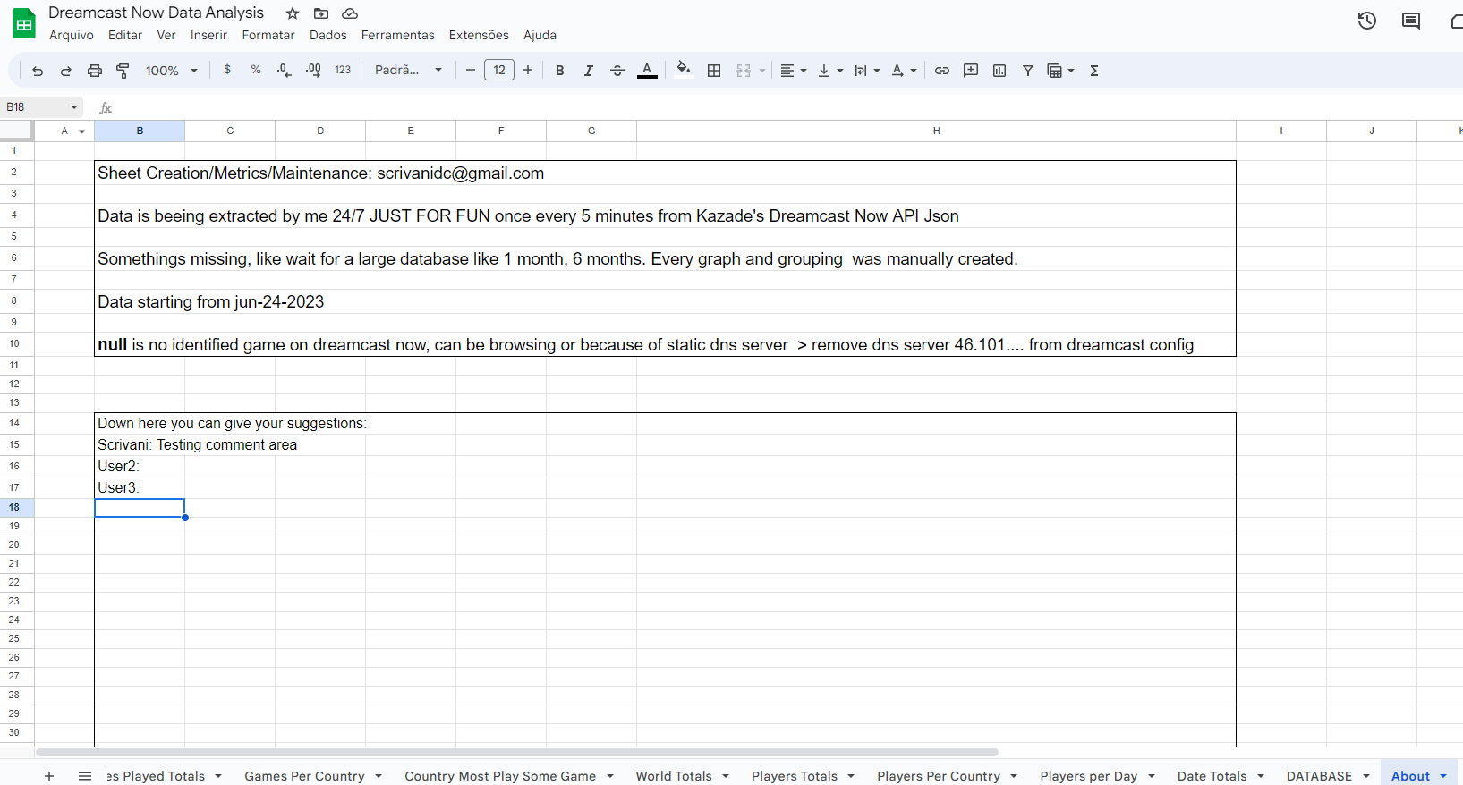Open the 123 more formats button
The image size is (1463, 785).
[x=343, y=70]
